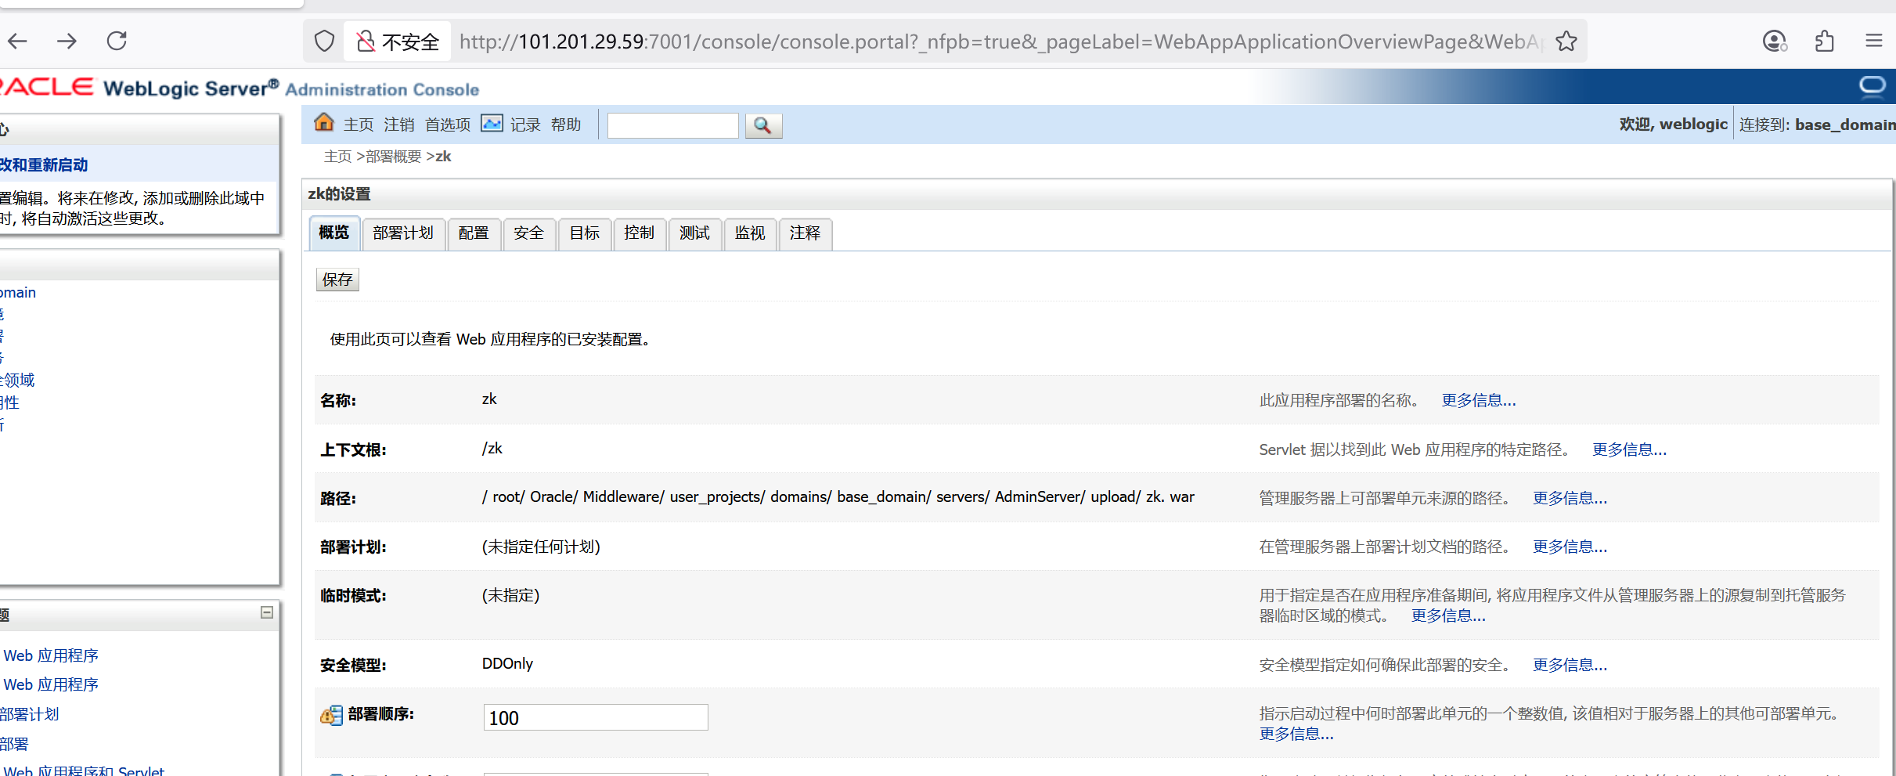Click the 部署顺序 restart-required warning icon
Viewport: 1896px width, 776px height.
331,715
